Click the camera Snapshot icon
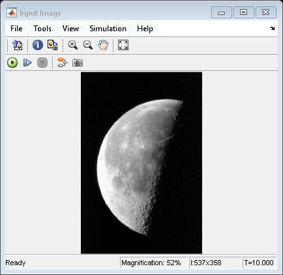This screenshot has width=283, height=275. click(x=78, y=63)
